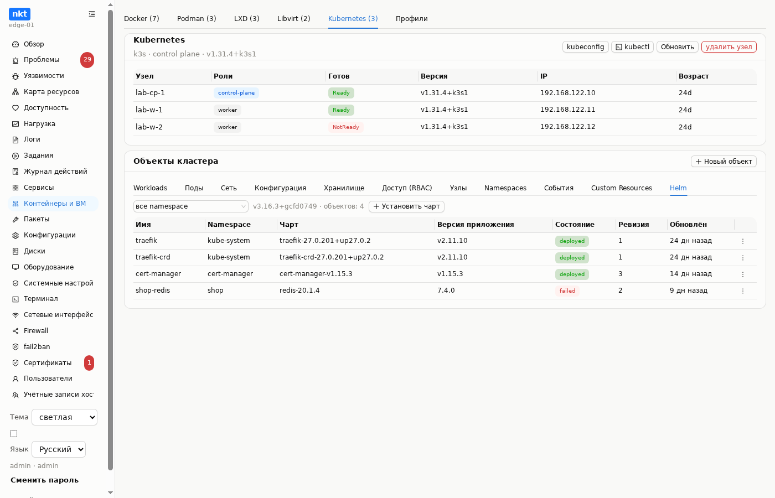775x498 pixels.
Task: Open Сертификаты item with badge 1
Action: pyautogui.click(x=54, y=363)
